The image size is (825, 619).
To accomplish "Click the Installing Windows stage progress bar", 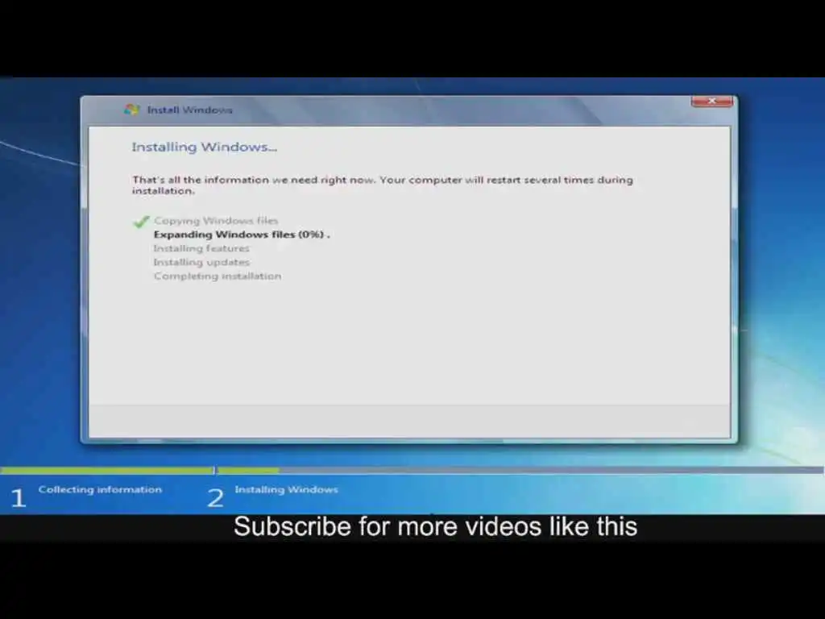I will (520, 470).
